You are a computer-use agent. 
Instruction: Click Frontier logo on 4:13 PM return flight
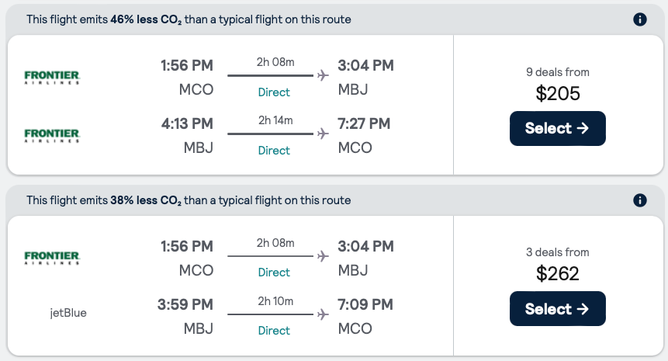point(52,135)
